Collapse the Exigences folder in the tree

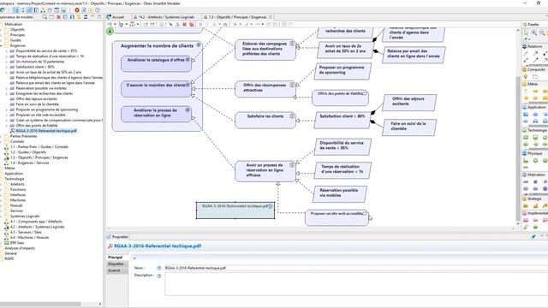pyautogui.click(x=2, y=45)
